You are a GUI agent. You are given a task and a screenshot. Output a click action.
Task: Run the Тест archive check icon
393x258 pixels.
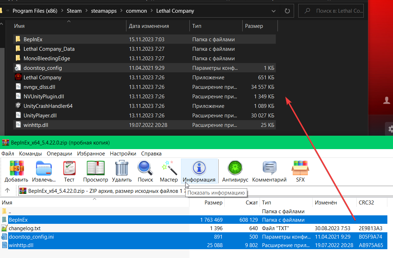click(69, 168)
